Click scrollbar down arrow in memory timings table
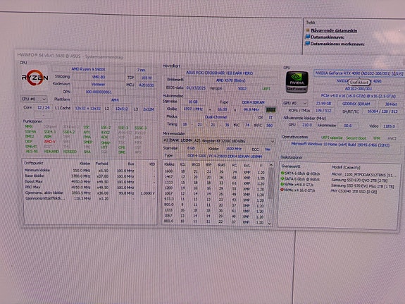The height and width of the screenshot is (304, 405). [x=270, y=224]
